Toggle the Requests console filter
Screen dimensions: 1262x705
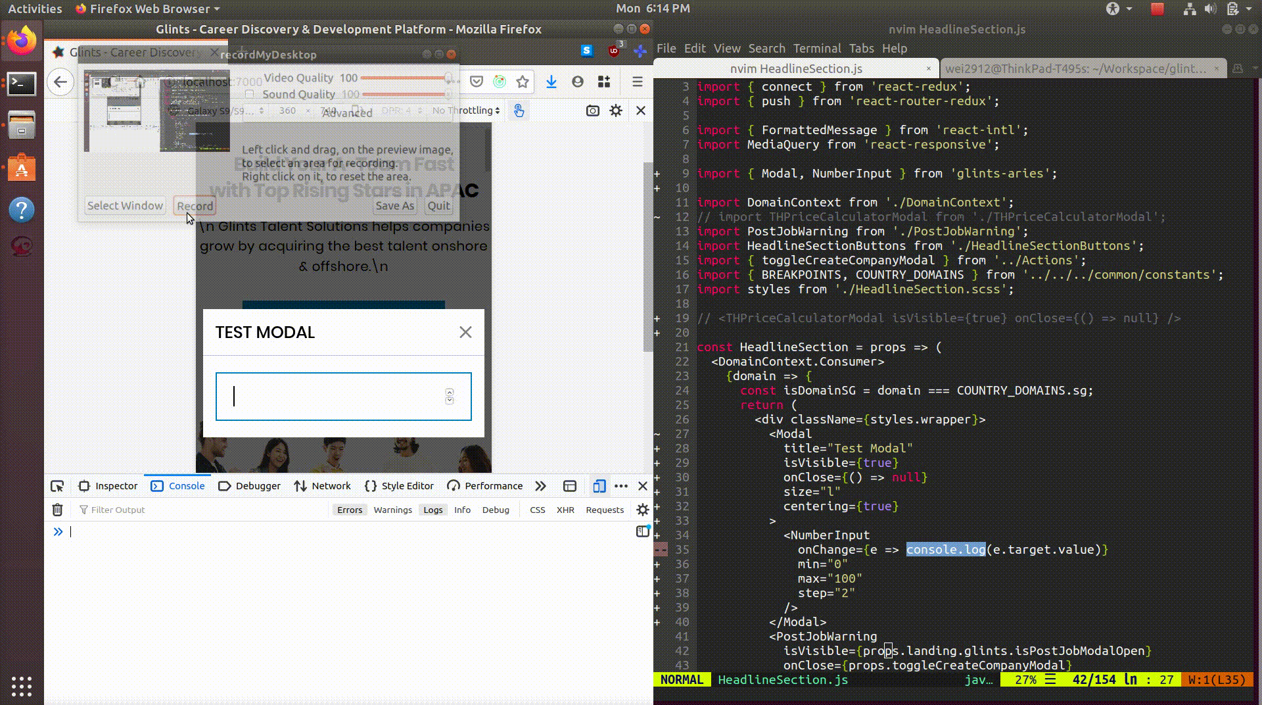pyautogui.click(x=605, y=510)
